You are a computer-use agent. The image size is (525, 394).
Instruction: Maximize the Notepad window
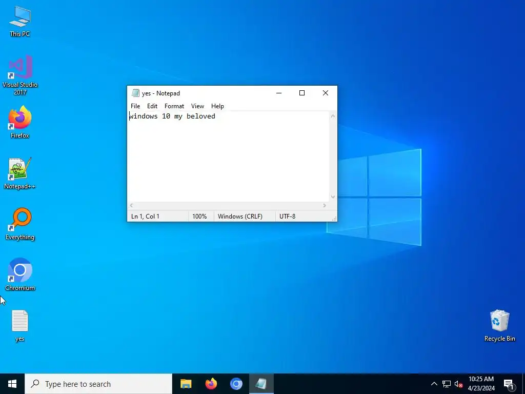pos(302,93)
